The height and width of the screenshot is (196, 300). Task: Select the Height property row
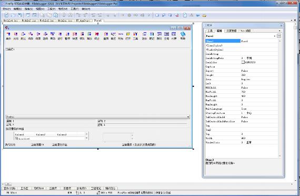click(242, 75)
